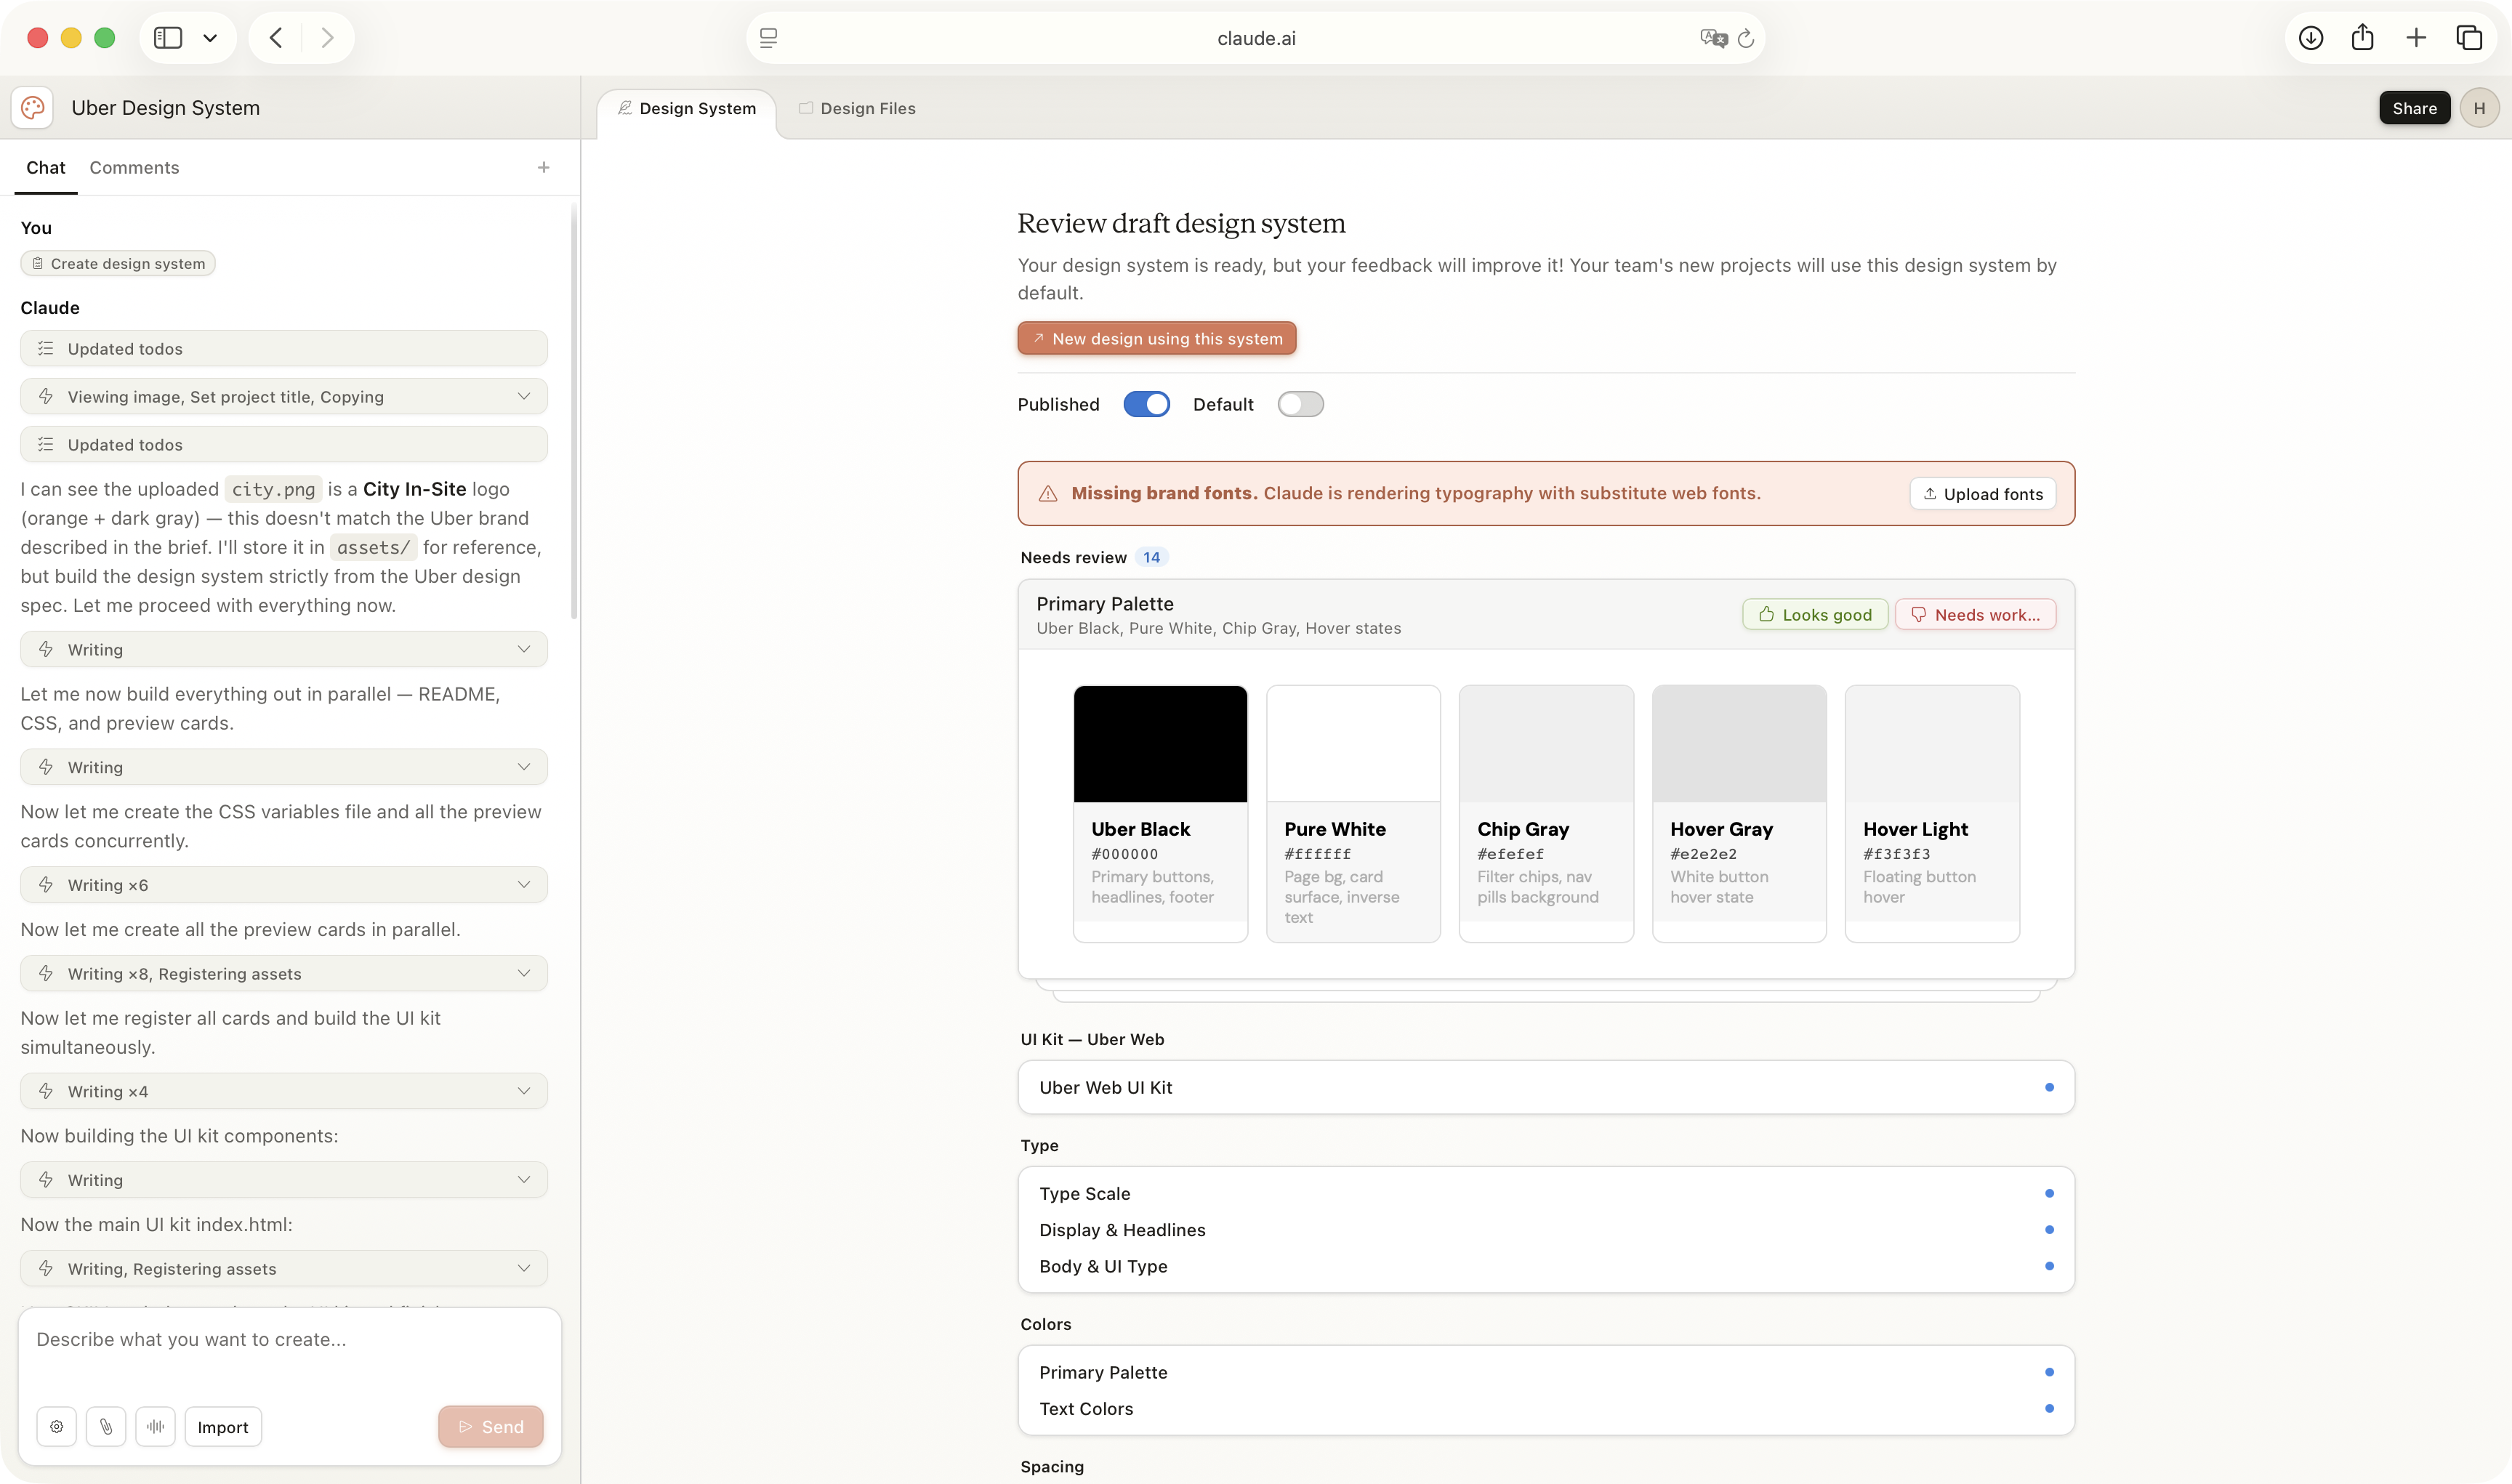The width and height of the screenshot is (2512, 1484).
Task: Click the Upload fonts button
Action: pyautogui.click(x=1983, y=494)
